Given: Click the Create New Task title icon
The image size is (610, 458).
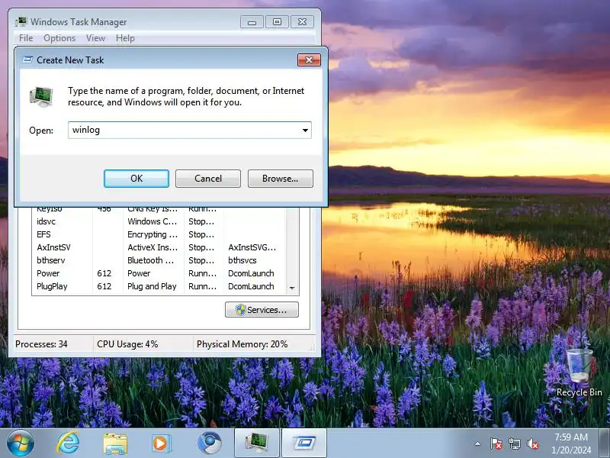Looking at the screenshot, I should click(27, 60).
